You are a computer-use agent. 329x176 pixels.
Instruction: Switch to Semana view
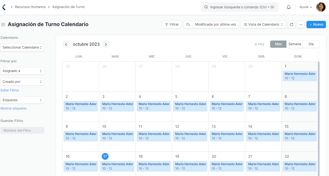[294, 44]
